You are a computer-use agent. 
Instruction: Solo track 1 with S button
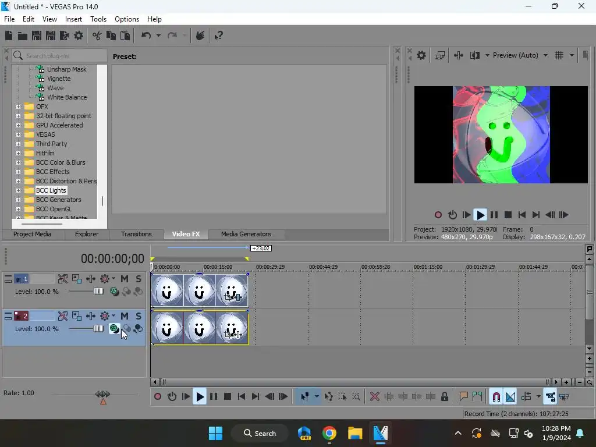tap(139, 279)
